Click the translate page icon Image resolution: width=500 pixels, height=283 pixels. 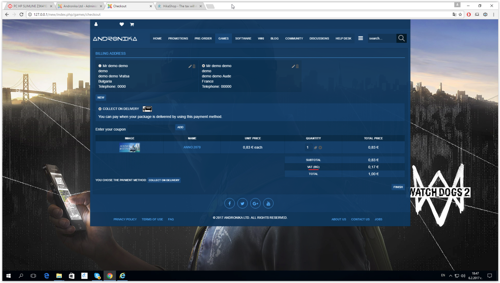(454, 14)
